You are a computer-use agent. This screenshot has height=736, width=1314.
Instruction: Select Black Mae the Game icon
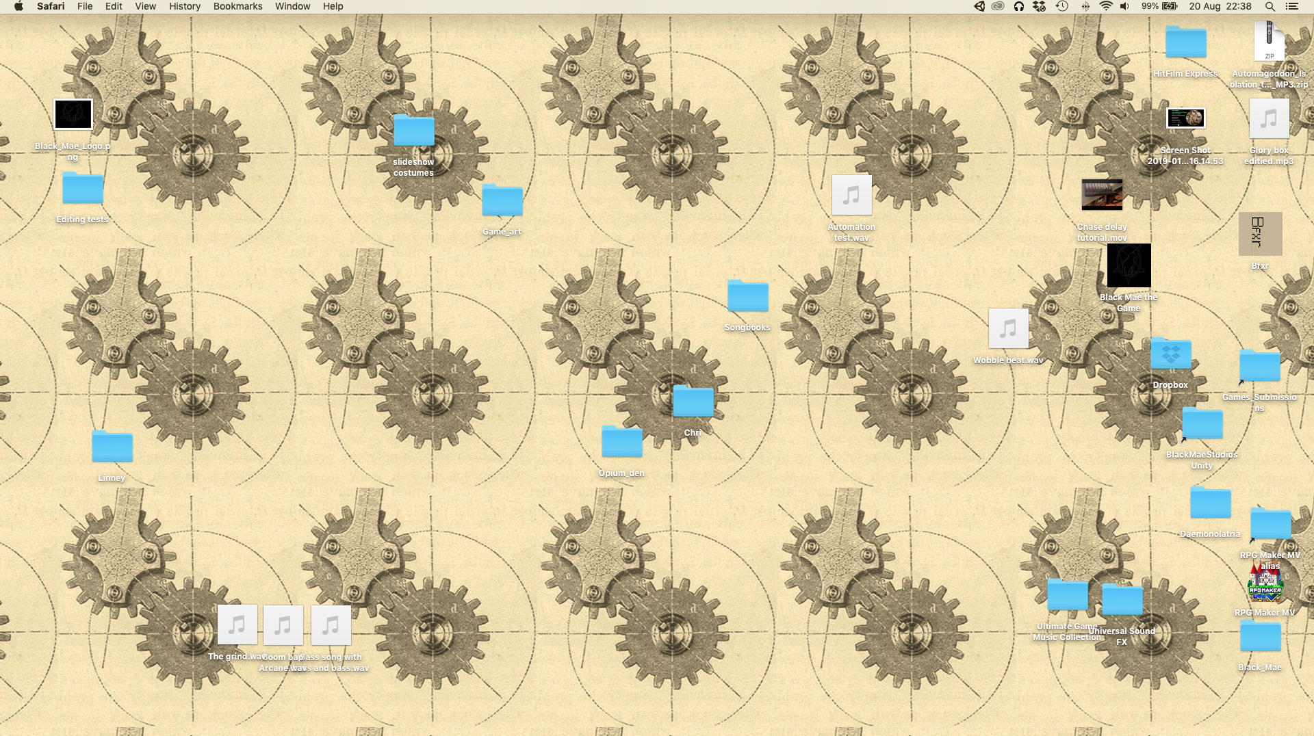1129,265
